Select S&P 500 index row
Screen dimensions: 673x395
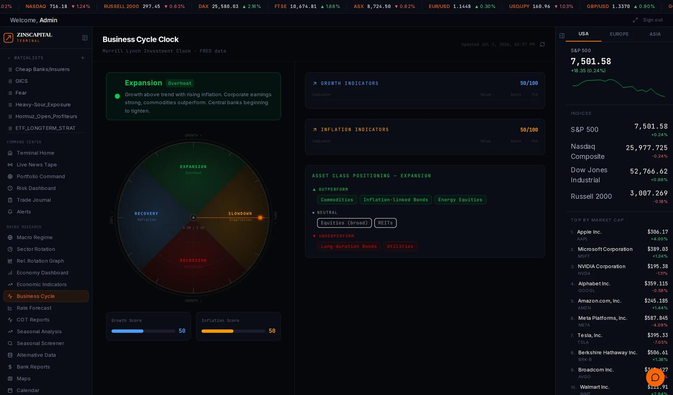click(x=619, y=130)
